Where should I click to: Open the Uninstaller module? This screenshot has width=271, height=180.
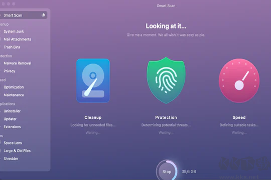point(12,111)
